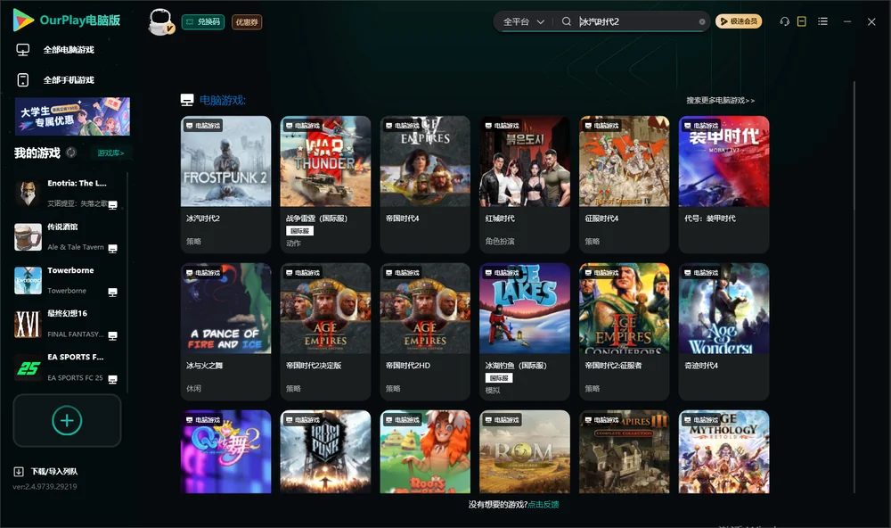
Task: Select 传说酒馆 Ale & Tale Tavern entry
Action: pyautogui.click(x=67, y=237)
